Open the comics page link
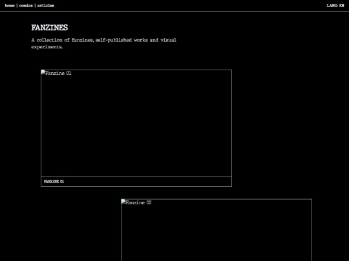Viewport: 349px width, 261px height. (26, 6)
